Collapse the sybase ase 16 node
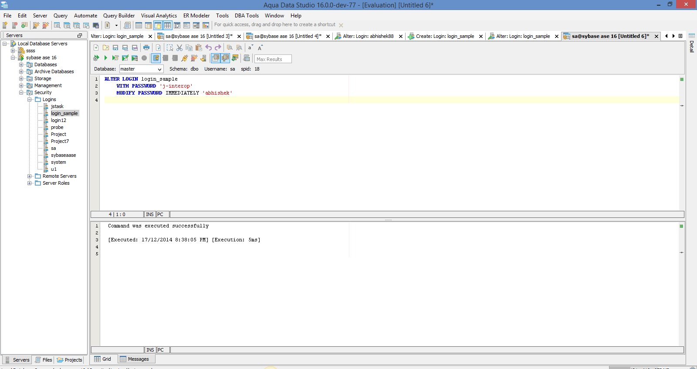697x369 pixels. (x=13, y=58)
